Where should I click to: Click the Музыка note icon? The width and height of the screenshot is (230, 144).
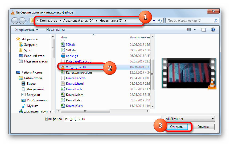point(23,106)
